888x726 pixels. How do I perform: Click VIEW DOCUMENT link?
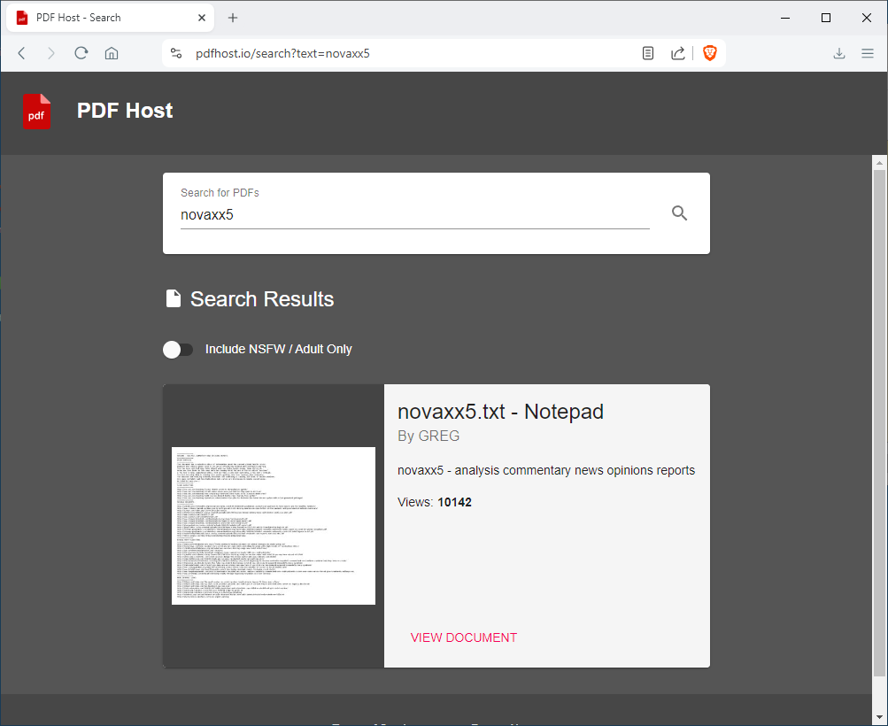click(x=464, y=637)
